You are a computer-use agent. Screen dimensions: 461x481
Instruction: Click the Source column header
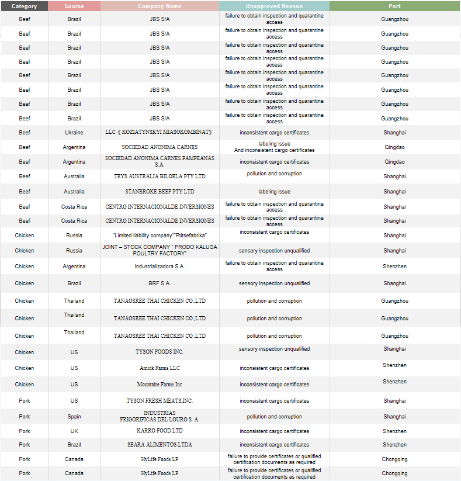(74, 6)
